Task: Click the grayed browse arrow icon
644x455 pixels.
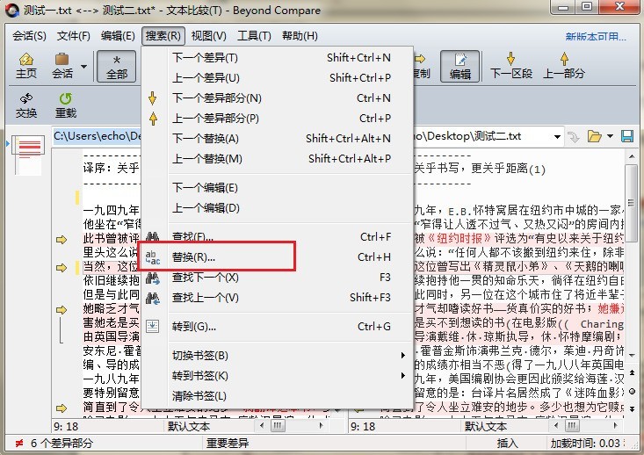Action: pos(574,137)
